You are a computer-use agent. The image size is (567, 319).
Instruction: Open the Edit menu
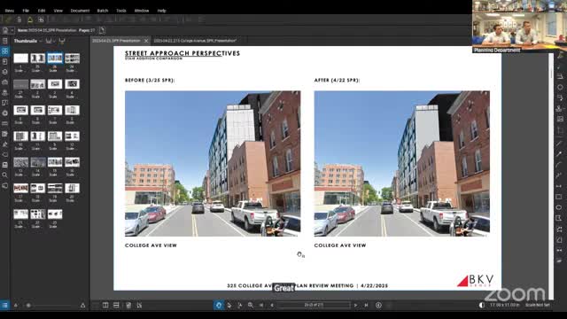point(42,11)
